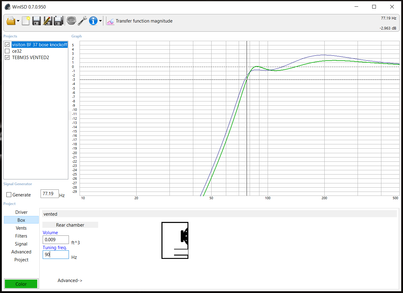Image resolution: width=403 pixels, height=293 pixels.
Task: Click the signal generator frequency field
Action: pyautogui.click(x=49, y=194)
